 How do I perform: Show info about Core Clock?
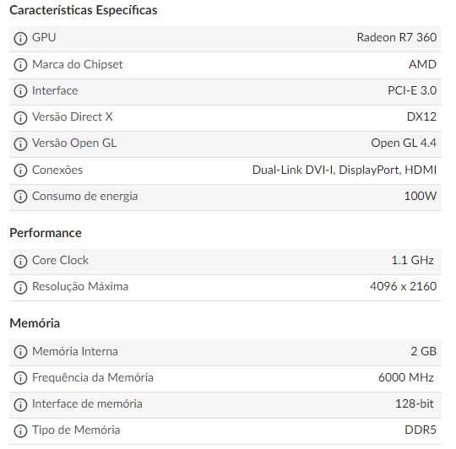[x=20, y=261]
